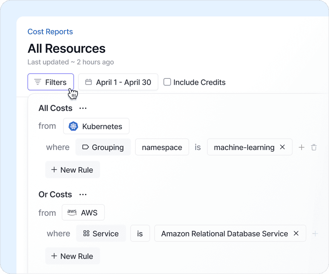Open the Service field selector
Viewport: 329px width, 274px height.
click(x=101, y=234)
